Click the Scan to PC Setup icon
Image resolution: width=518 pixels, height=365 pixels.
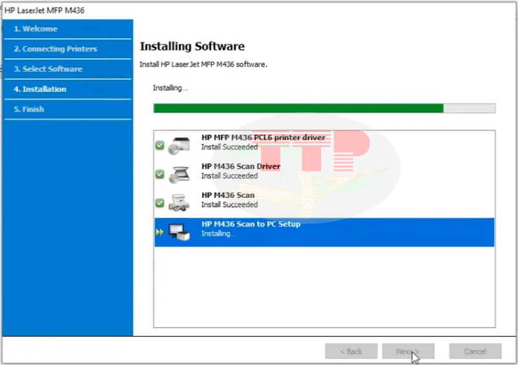179,232
